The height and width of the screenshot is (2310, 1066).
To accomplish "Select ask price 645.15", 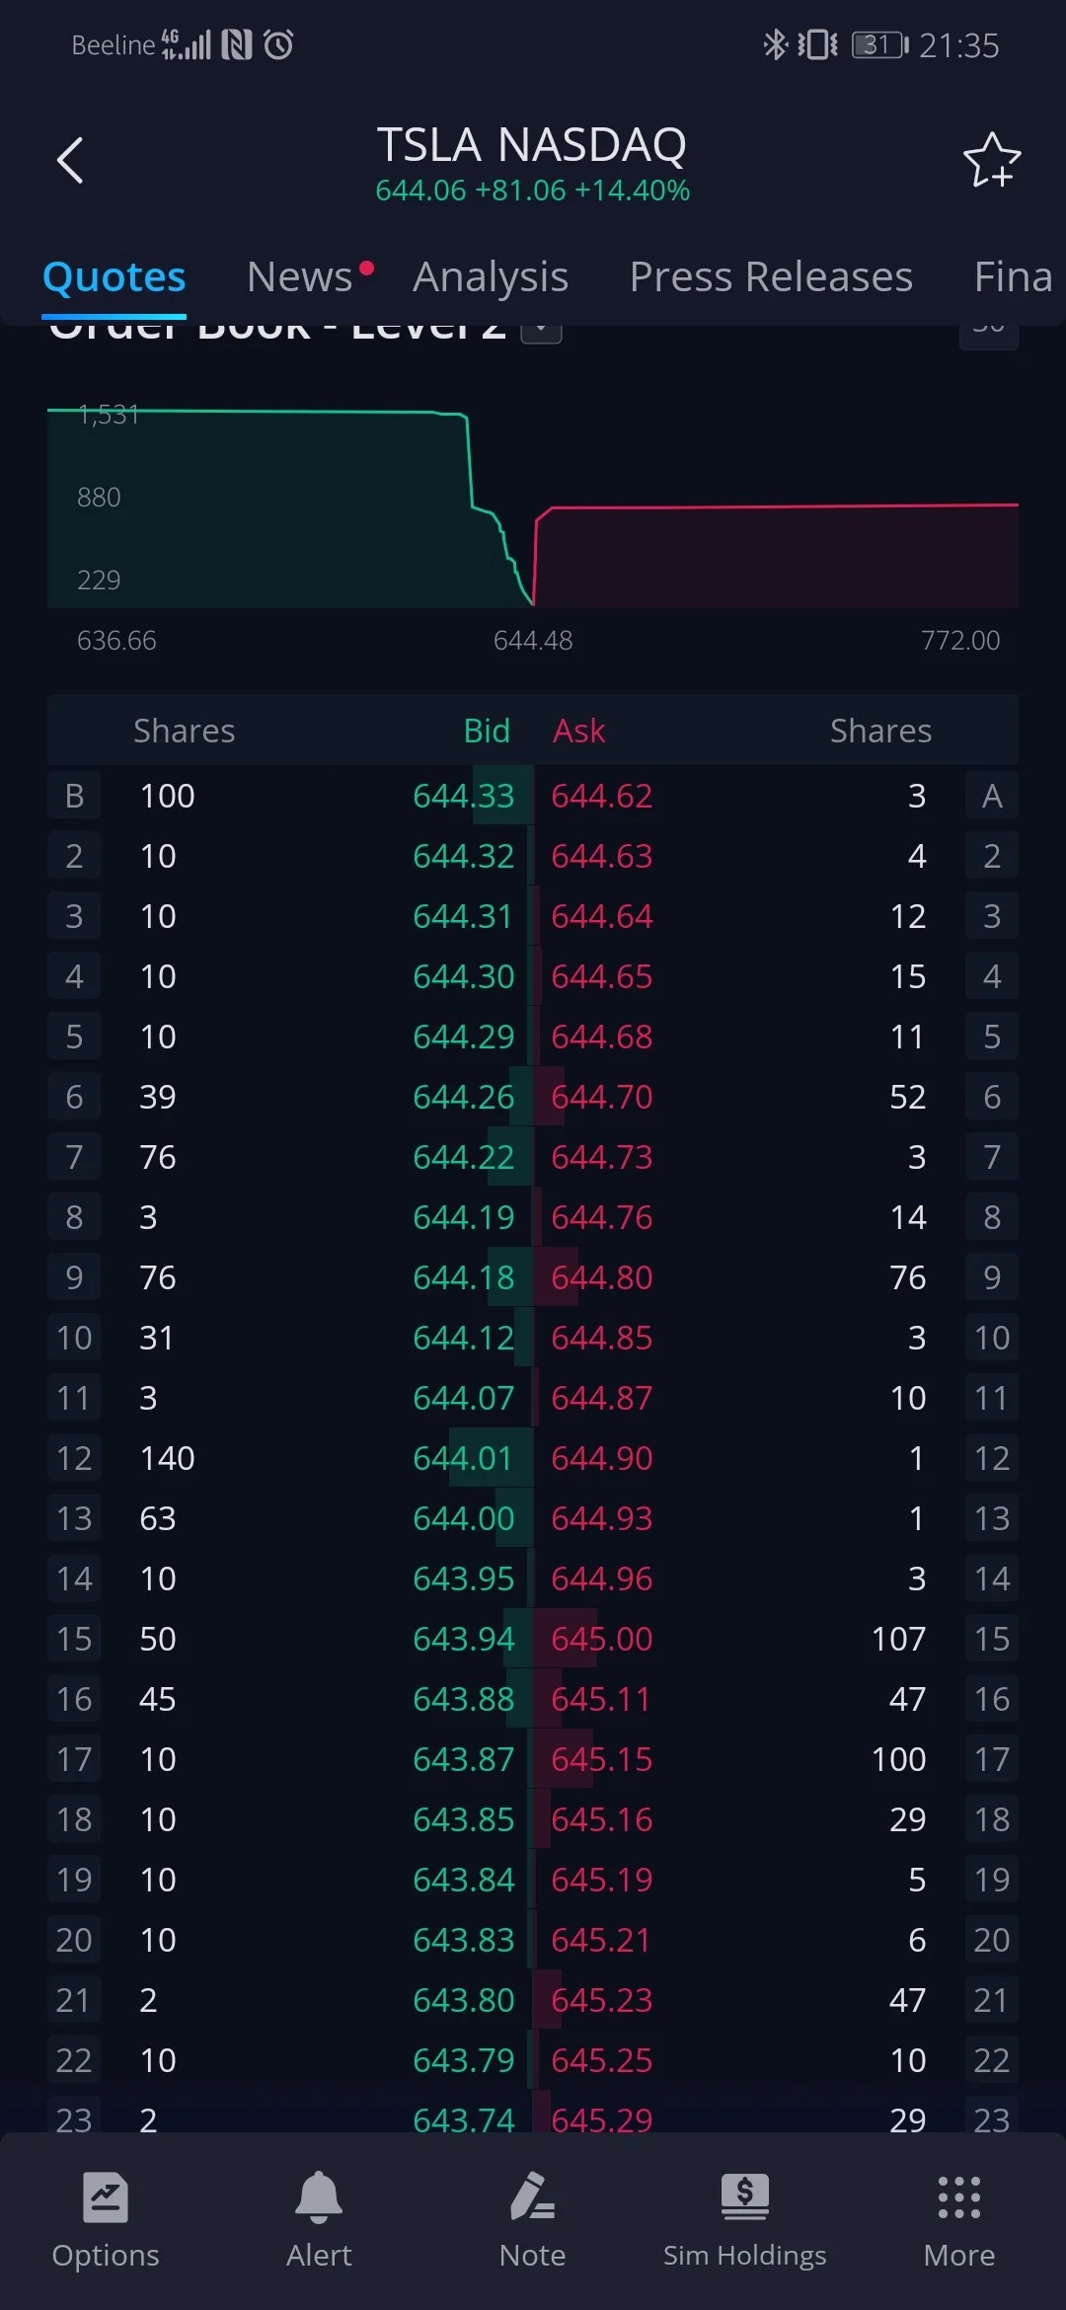I will (x=602, y=1759).
